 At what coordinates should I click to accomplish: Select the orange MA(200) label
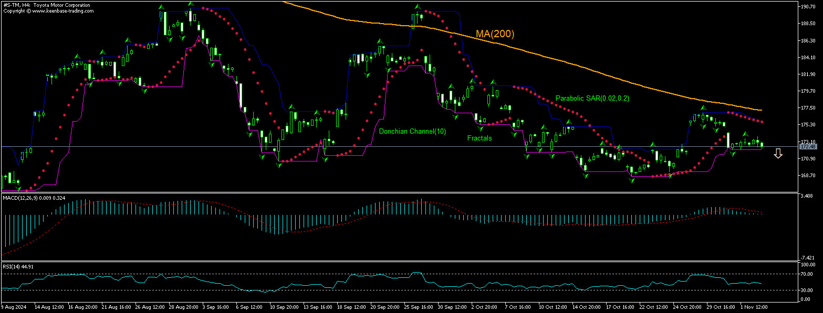point(495,34)
